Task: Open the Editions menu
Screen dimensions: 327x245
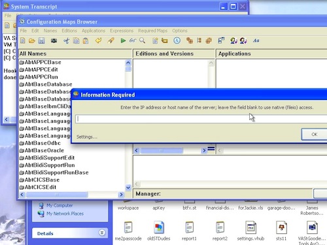Action: coord(69,31)
